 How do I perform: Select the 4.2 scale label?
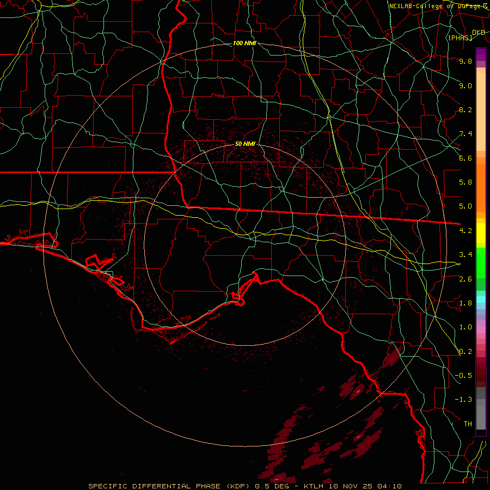click(465, 231)
